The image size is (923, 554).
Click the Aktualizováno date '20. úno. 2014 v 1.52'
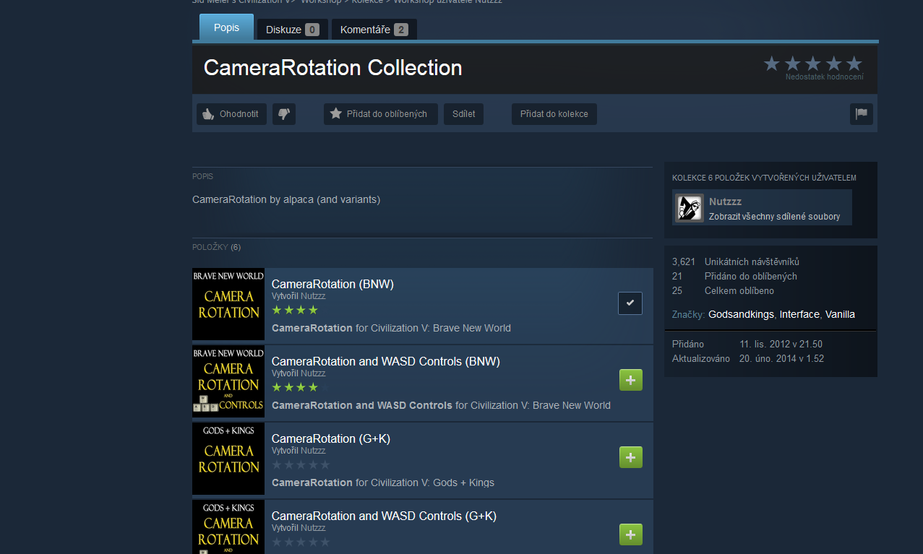point(781,359)
